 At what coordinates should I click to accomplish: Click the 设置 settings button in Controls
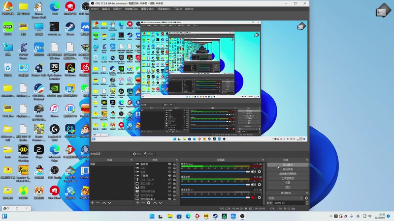coord(288,183)
